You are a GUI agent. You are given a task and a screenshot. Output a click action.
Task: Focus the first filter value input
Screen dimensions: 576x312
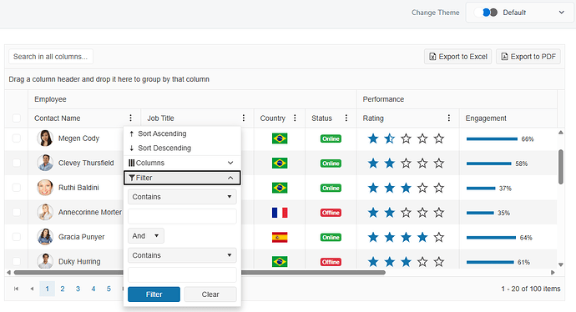182,216
